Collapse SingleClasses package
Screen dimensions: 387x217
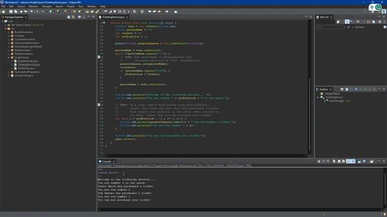tap(9, 57)
